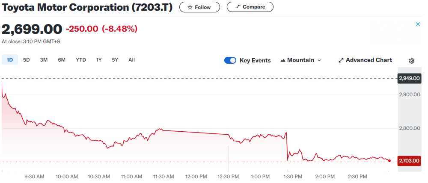This screenshot has height=183, width=428.
Task: Choose the 6M time range
Action: [62, 60]
